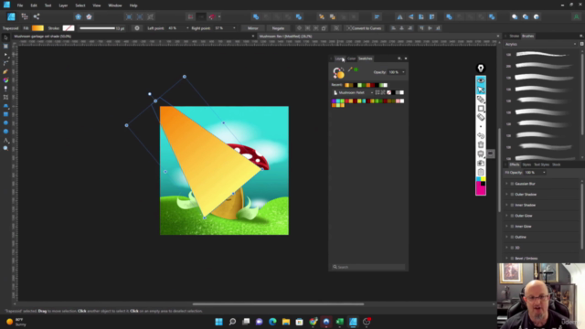The width and height of the screenshot is (585, 329).
Task: Open the File menu
Action: coord(20,5)
